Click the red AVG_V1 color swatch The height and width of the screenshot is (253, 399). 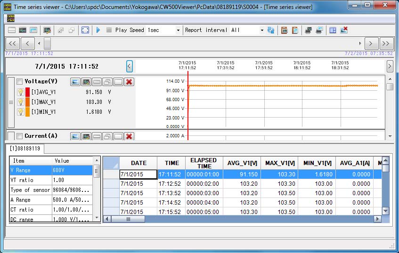[27, 92]
